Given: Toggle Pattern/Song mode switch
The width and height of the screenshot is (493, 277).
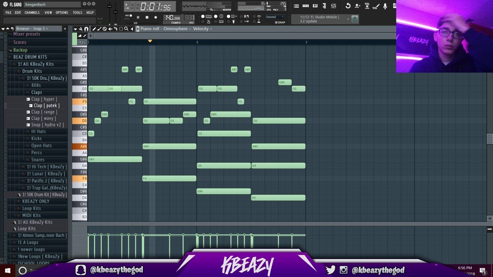Looking at the screenshot, I should point(128,17).
